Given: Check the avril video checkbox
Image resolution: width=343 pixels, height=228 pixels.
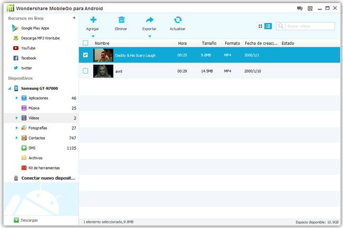Looking at the screenshot, I should [85, 71].
